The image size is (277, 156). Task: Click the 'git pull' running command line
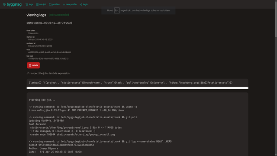[x=83, y=117]
